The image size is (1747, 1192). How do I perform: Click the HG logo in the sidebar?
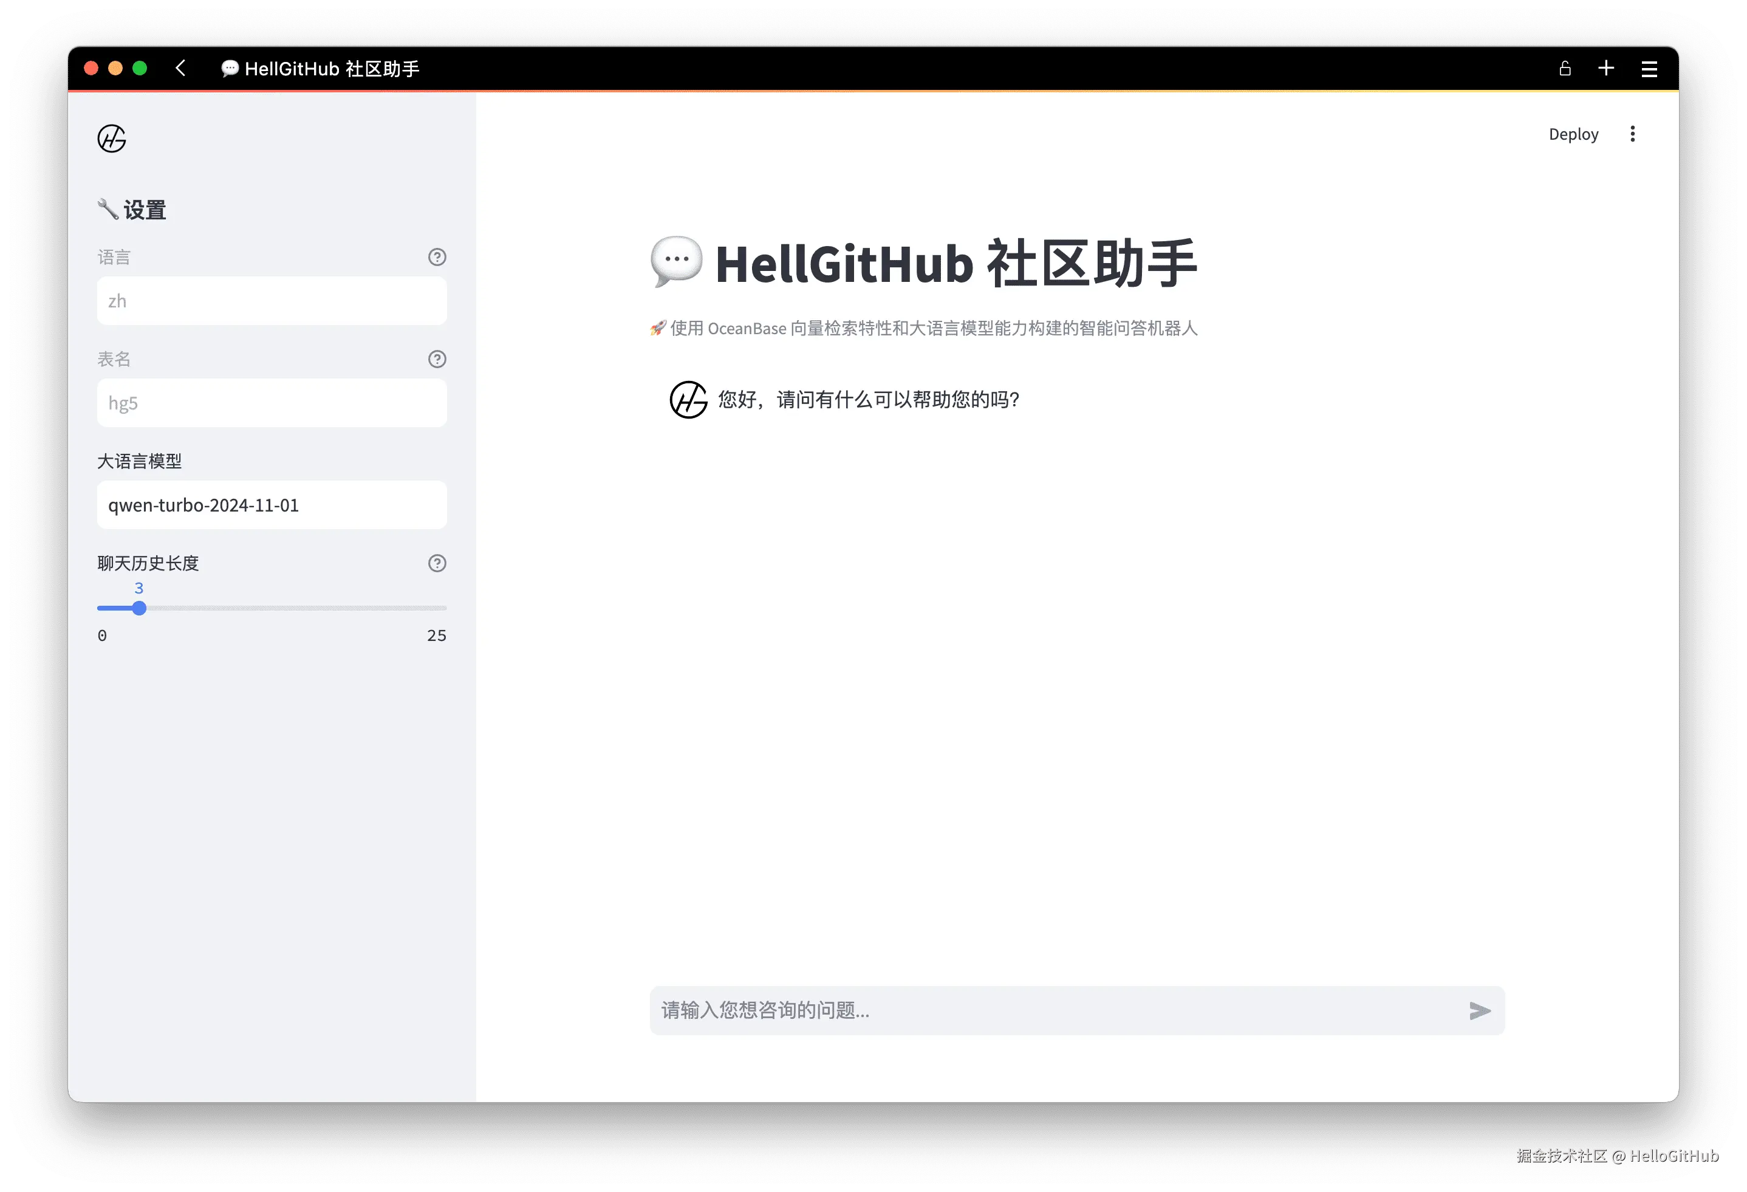(x=112, y=139)
